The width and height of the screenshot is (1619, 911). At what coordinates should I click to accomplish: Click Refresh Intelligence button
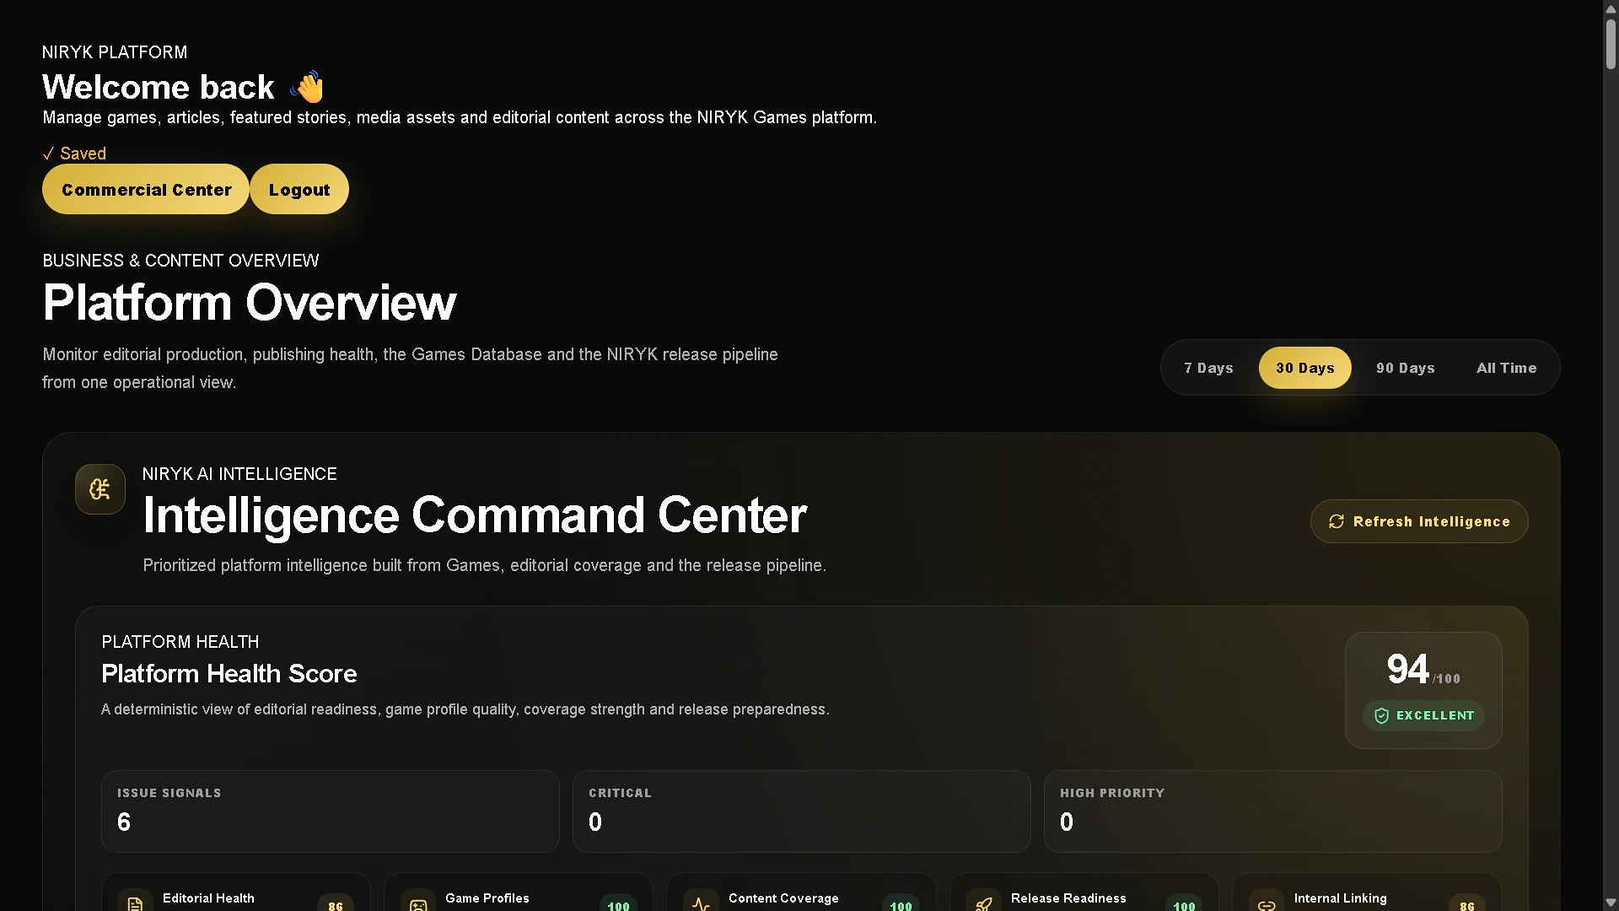coord(1419,521)
